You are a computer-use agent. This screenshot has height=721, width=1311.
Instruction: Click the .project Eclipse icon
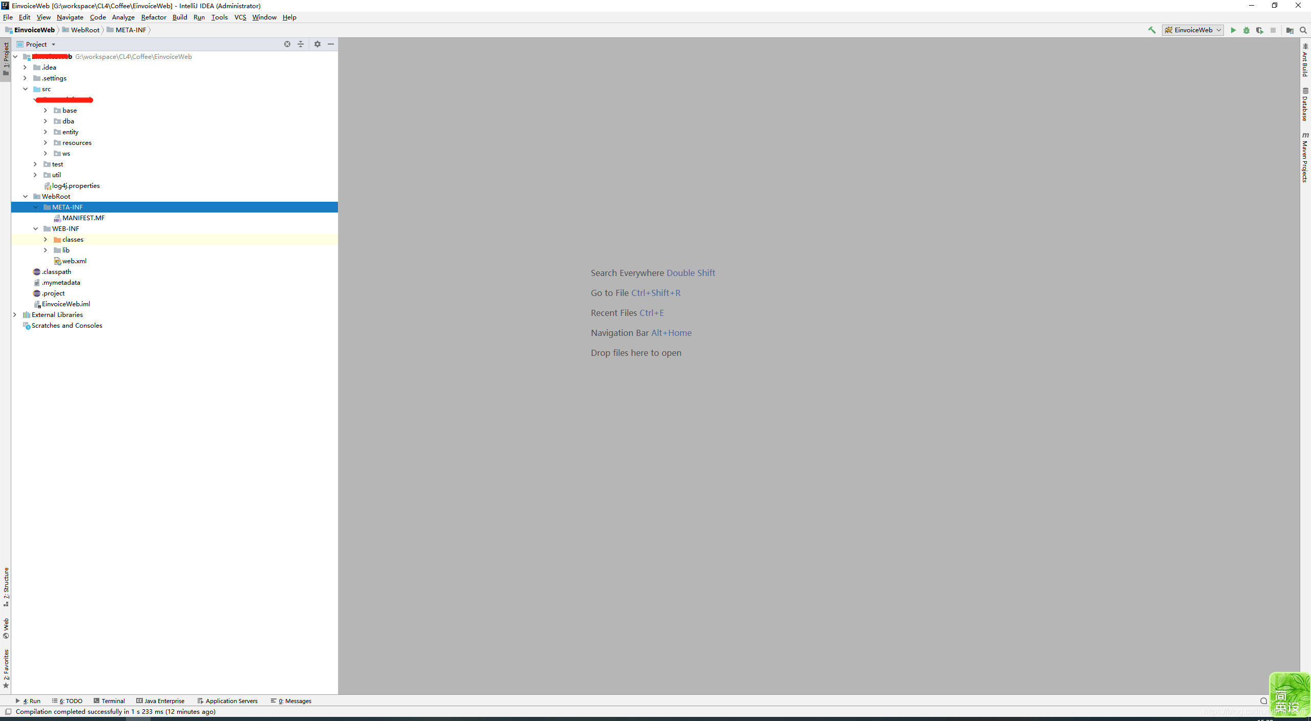click(37, 293)
